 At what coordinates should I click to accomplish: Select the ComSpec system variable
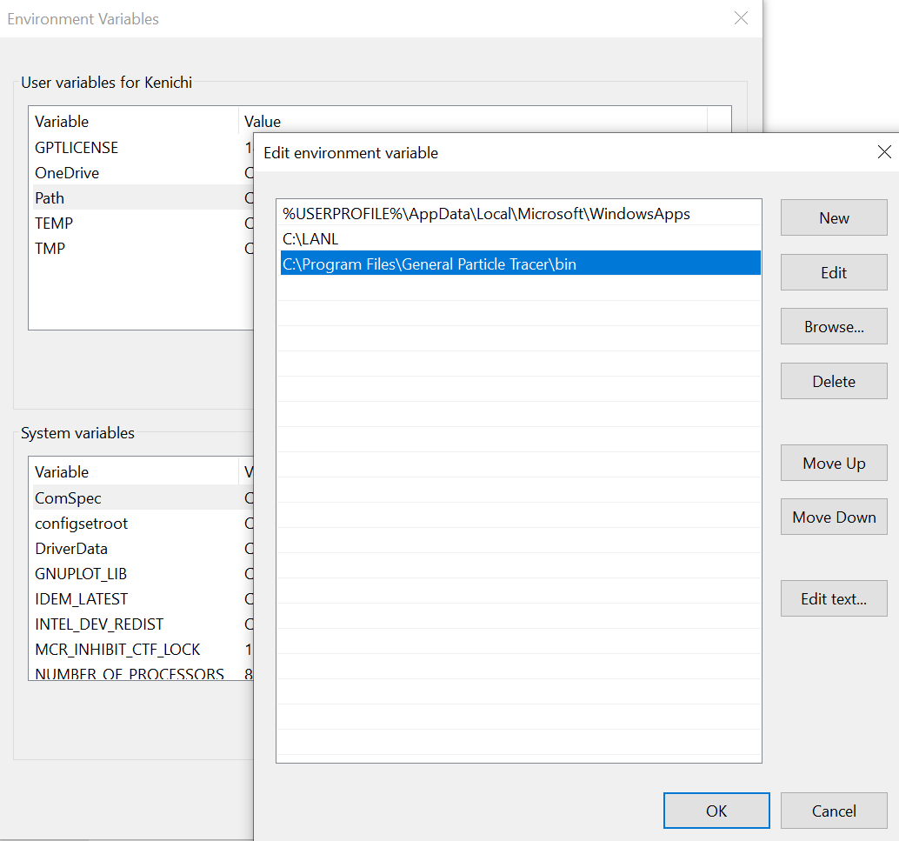[68, 498]
